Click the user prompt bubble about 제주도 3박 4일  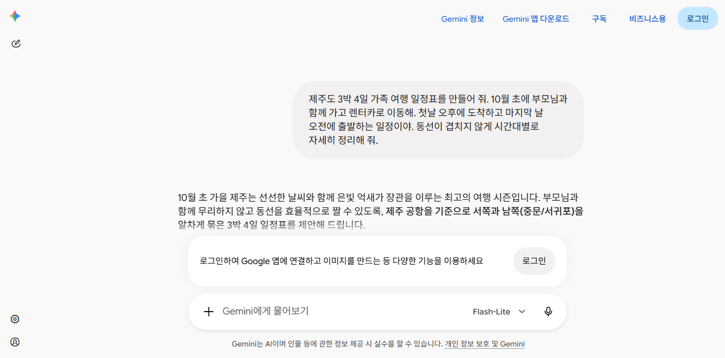point(438,120)
